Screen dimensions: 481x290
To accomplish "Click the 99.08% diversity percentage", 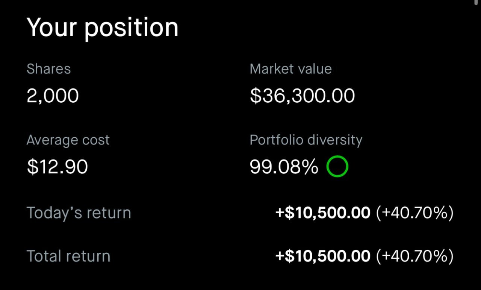I will click(284, 167).
